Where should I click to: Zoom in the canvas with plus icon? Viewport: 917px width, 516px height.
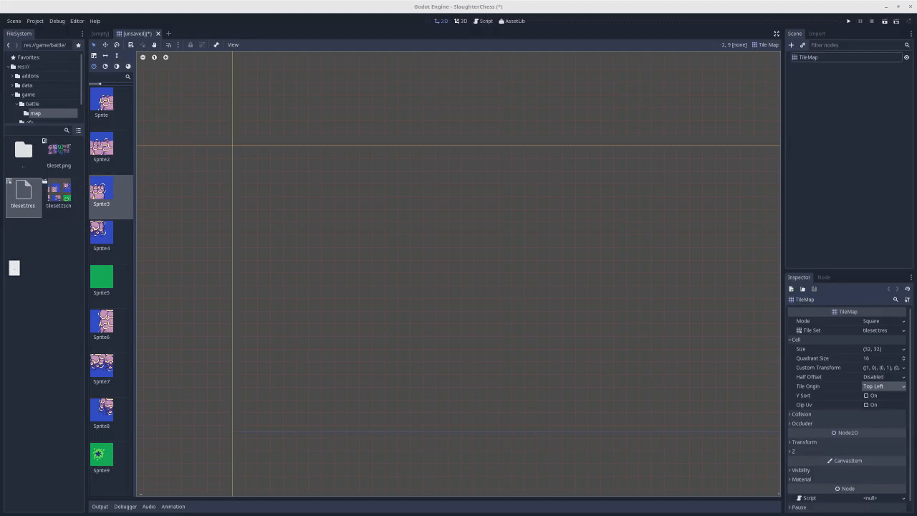click(165, 57)
